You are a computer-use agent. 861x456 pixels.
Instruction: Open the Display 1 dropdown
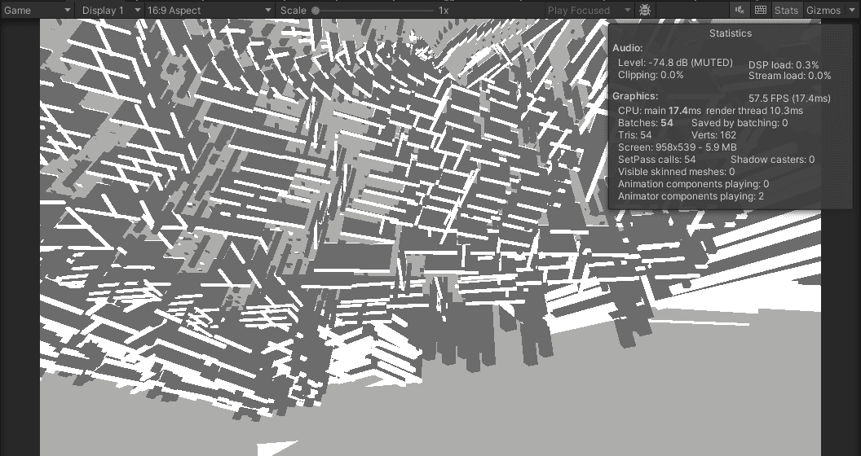click(x=110, y=10)
